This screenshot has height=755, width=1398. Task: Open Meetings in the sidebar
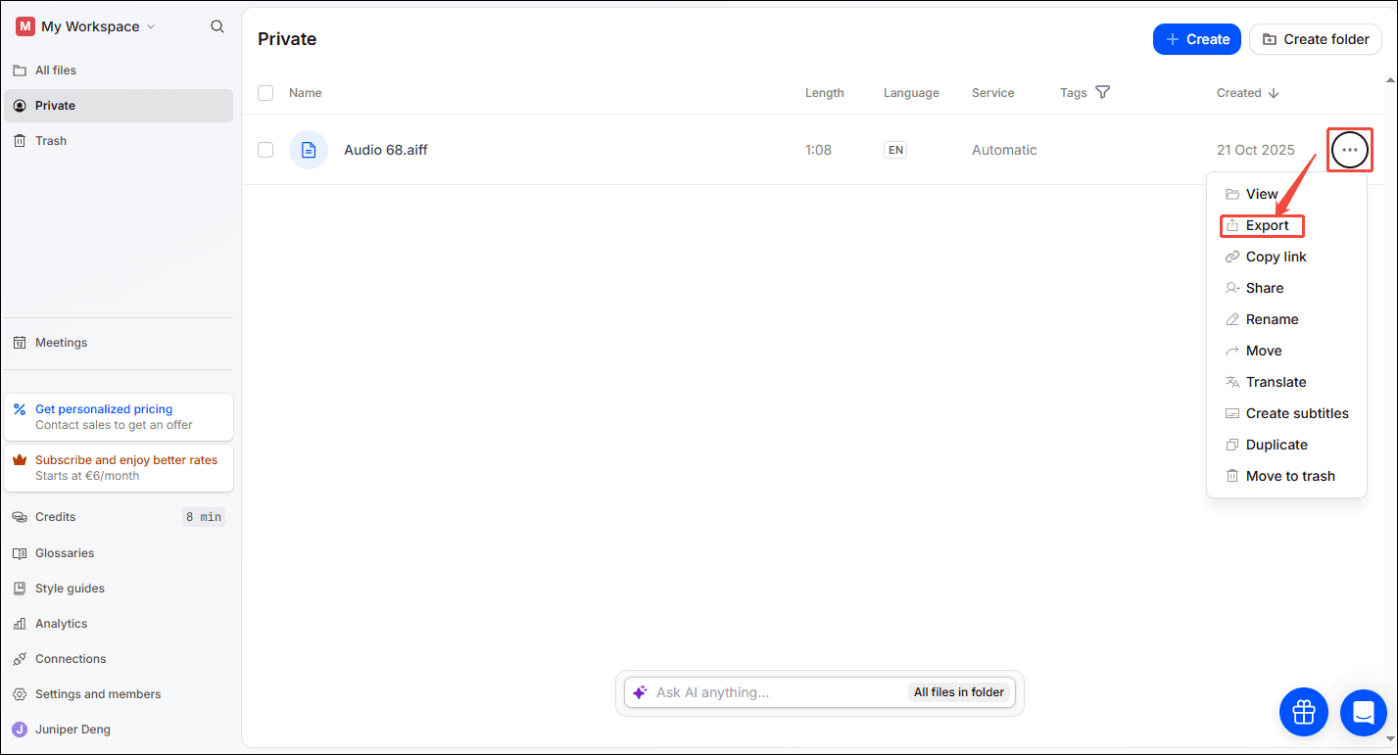click(x=119, y=343)
